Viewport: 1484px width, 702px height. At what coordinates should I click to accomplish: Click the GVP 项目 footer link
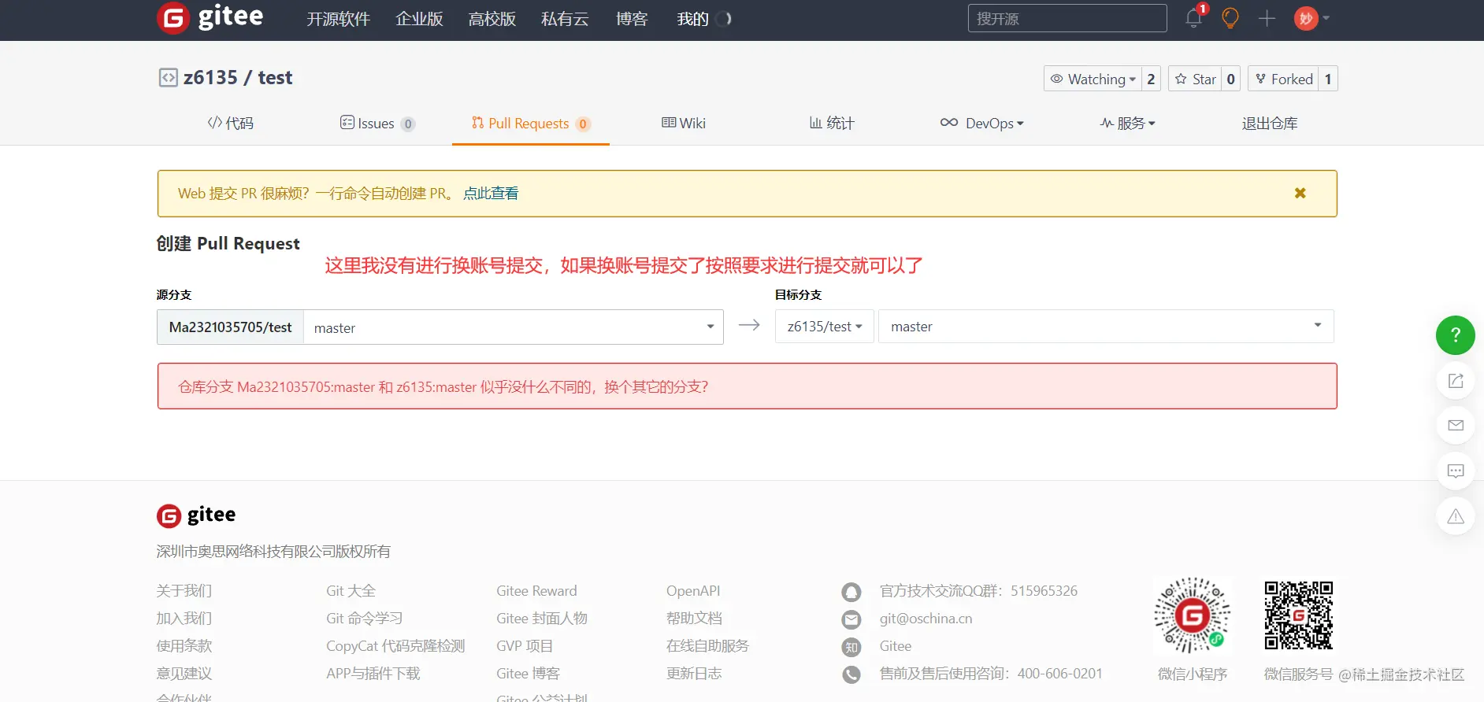tap(525, 646)
